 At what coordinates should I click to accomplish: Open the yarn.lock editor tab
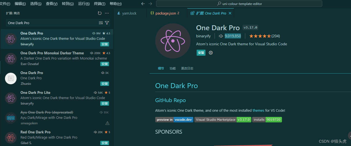coord(129,13)
